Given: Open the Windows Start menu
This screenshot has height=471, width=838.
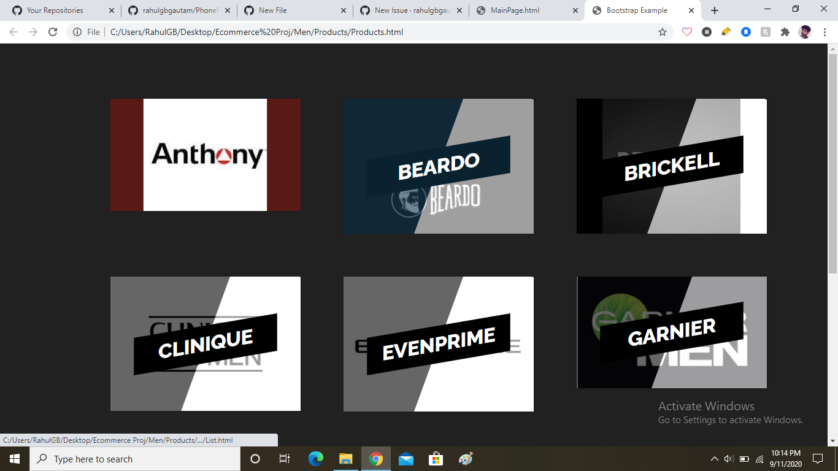Looking at the screenshot, I should [15, 459].
